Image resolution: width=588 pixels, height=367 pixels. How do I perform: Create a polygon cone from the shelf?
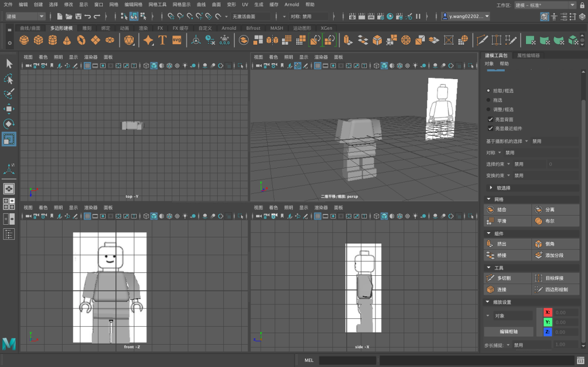coord(67,40)
